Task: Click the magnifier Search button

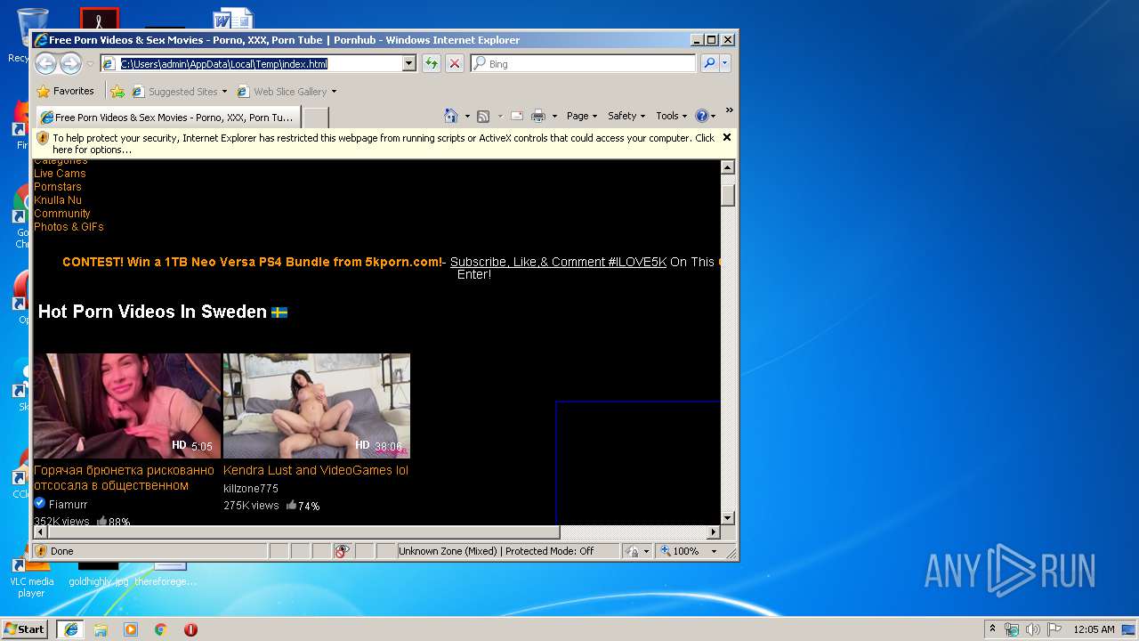Action: pyautogui.click(x=709, y=63)
